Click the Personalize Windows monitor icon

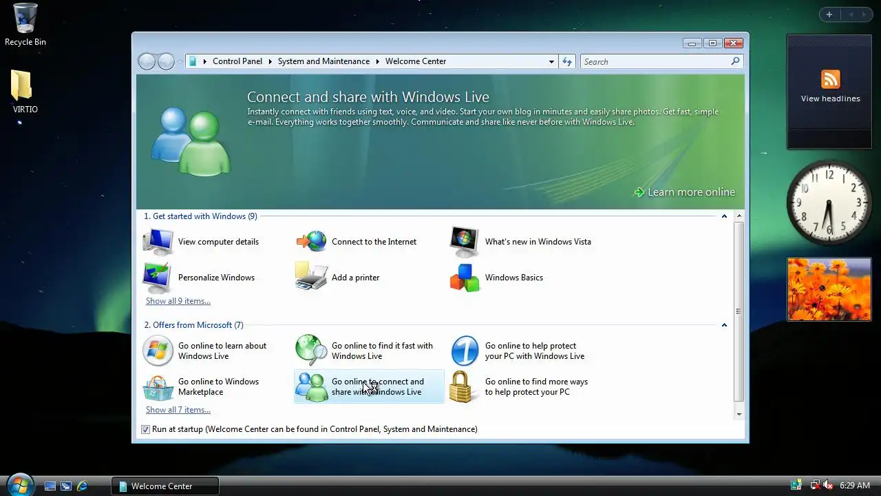158,278
